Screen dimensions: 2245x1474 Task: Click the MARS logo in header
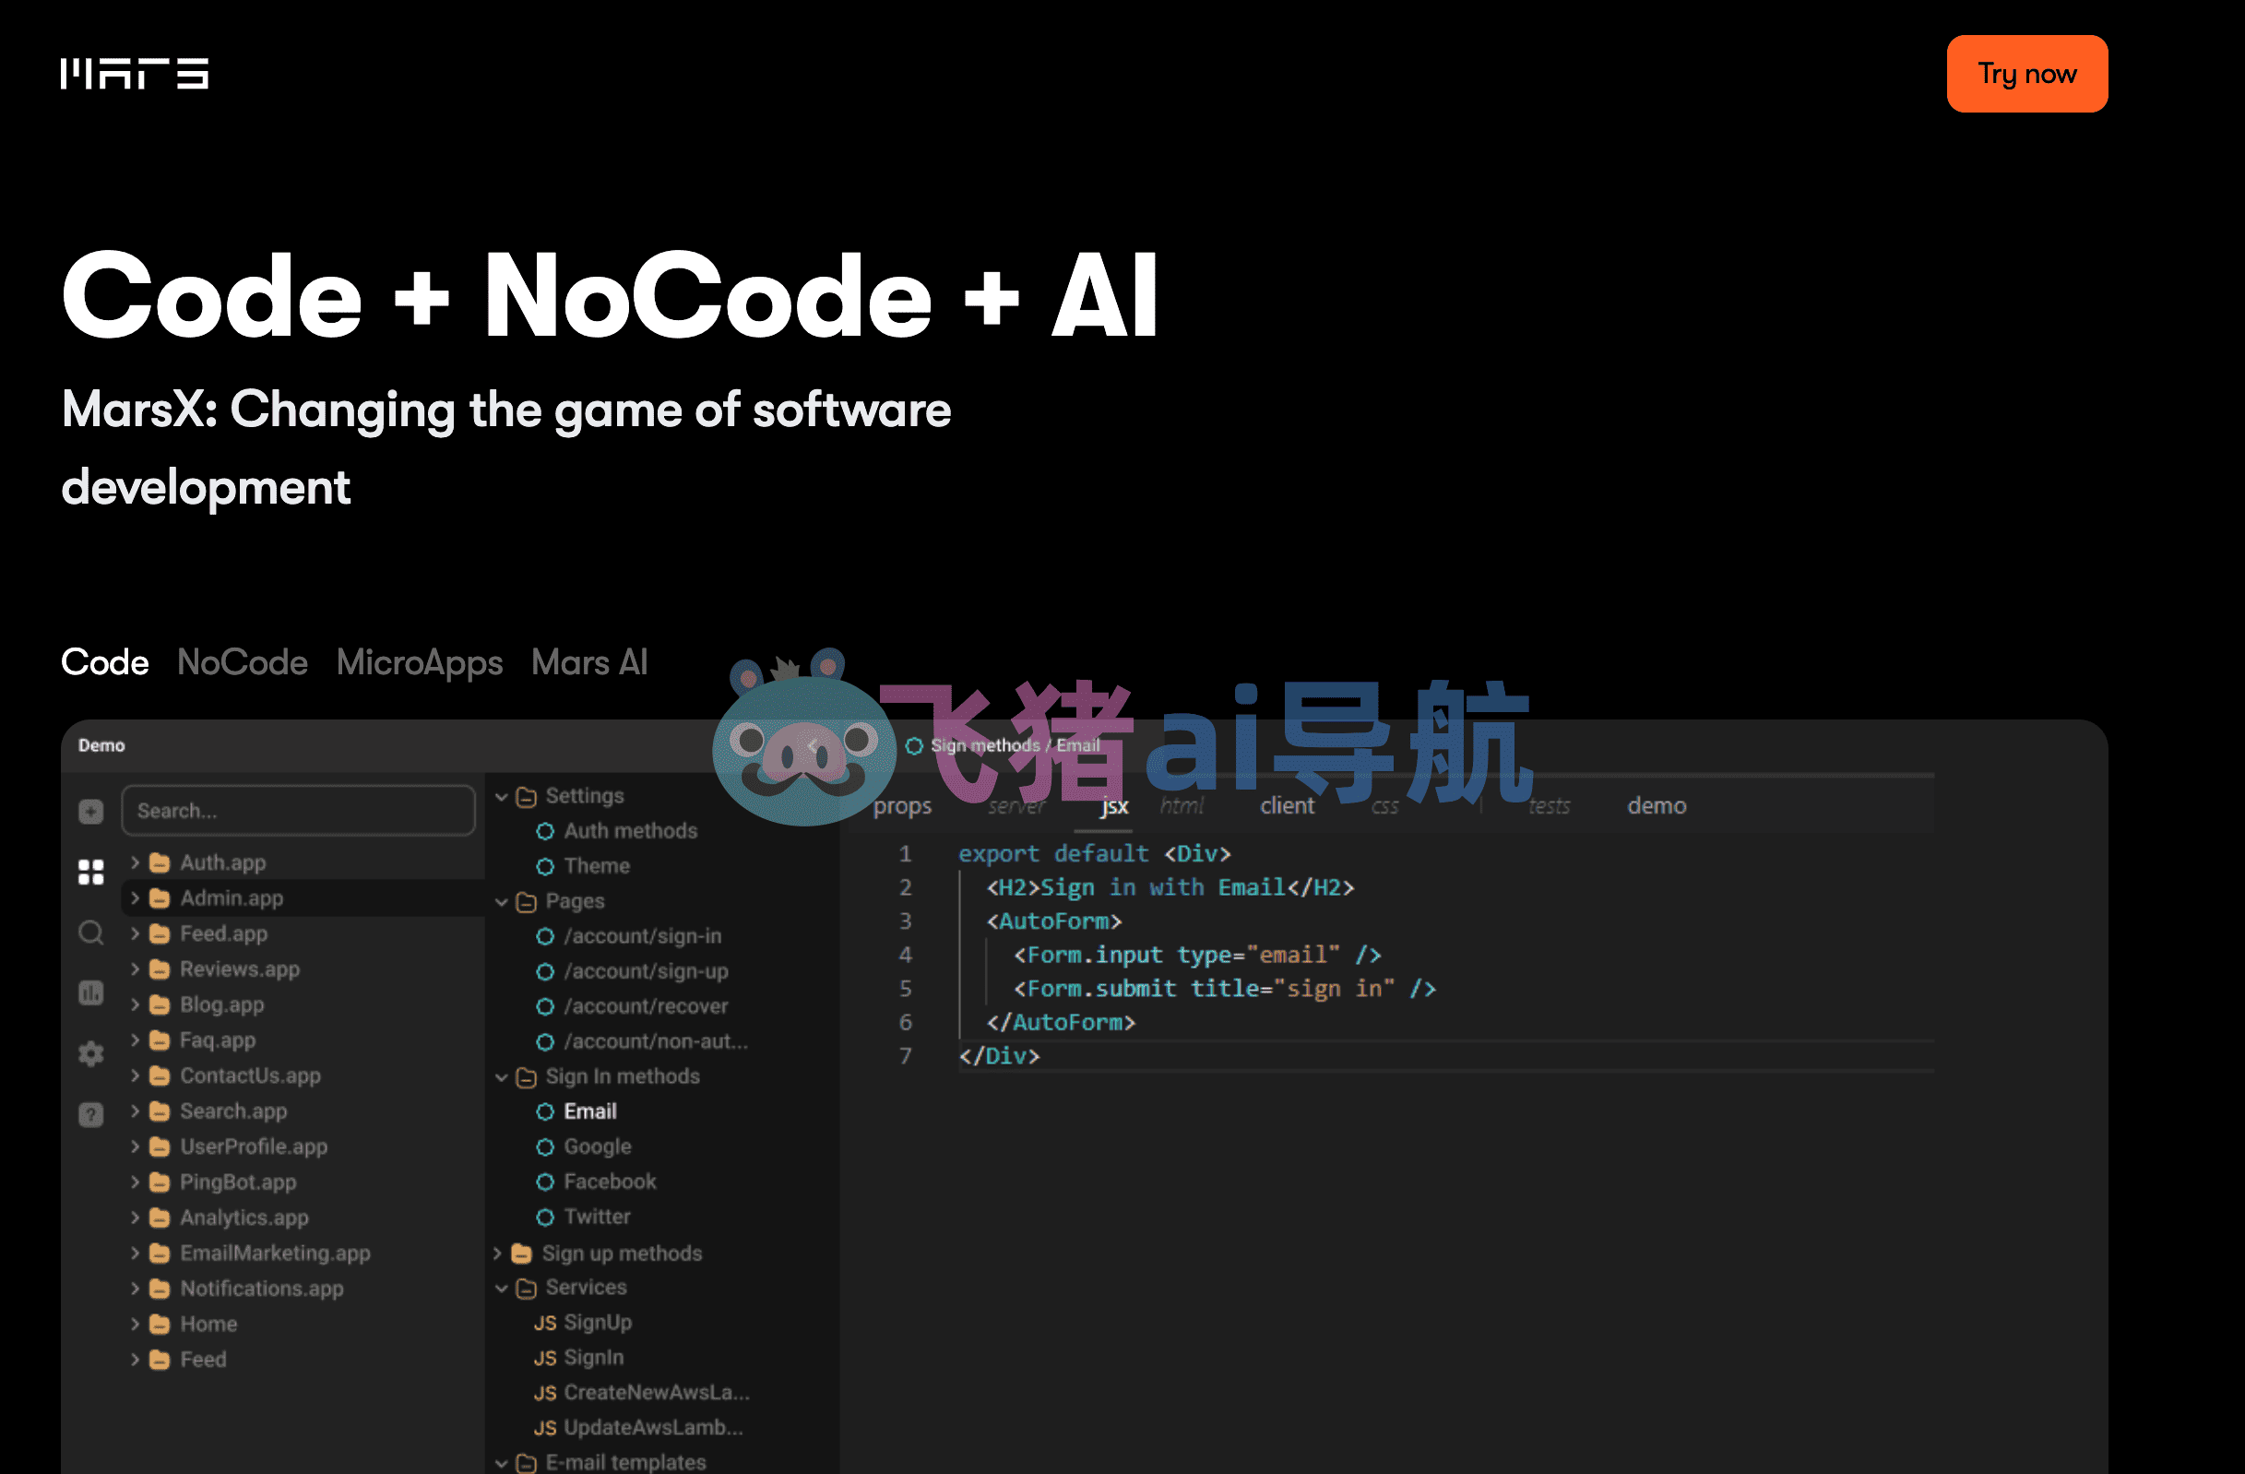tap(134, 74)
